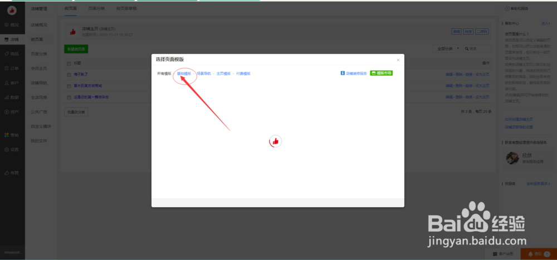Tick the checkbox for the second listed page

[x=69, y=86]
